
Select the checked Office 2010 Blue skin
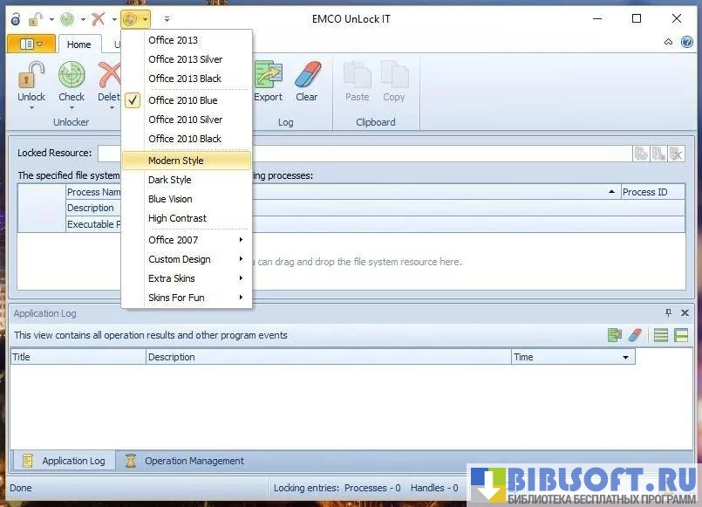click(183, 100)
